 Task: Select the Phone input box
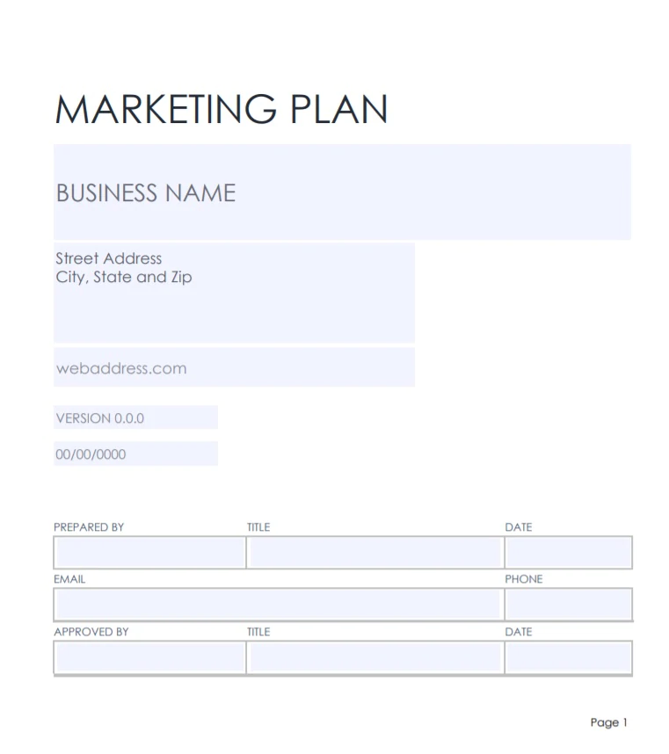tap(568, 605)
